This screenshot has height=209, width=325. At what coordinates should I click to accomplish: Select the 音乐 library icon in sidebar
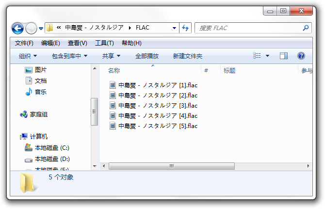coord(29,92)
